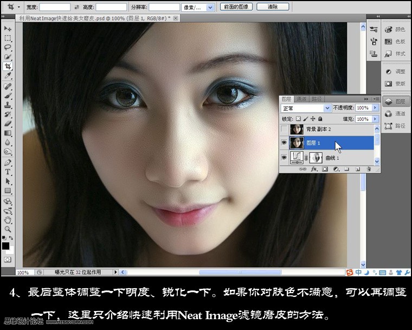412x330 pixels.
Task: Select the Dodge tool
Action: [x=8, y=152]
